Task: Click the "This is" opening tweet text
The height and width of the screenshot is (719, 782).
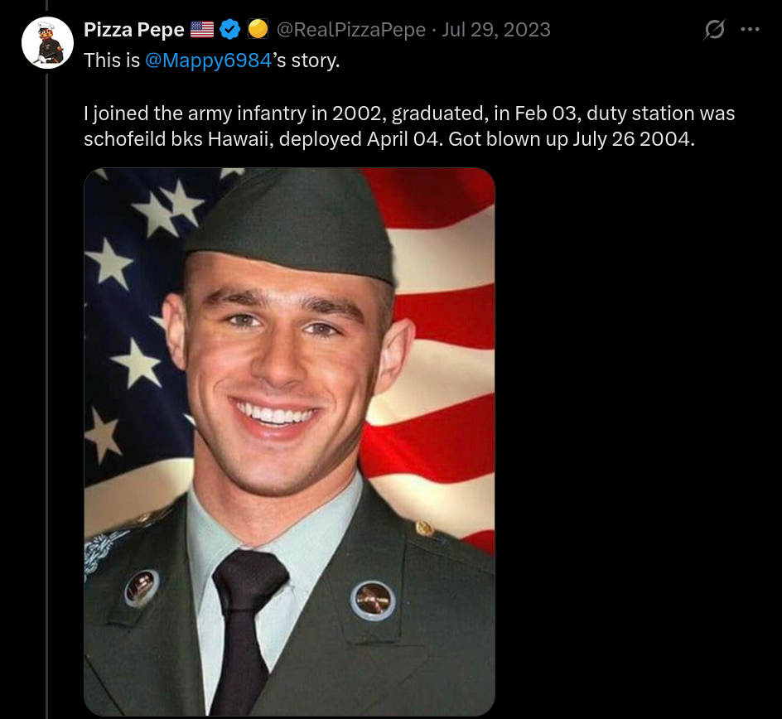Action: pyautogui.click(x=112, y=62)
